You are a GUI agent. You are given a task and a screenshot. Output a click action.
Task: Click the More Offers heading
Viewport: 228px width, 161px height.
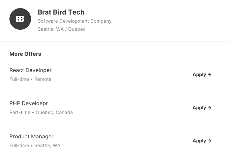pos(25,54)
